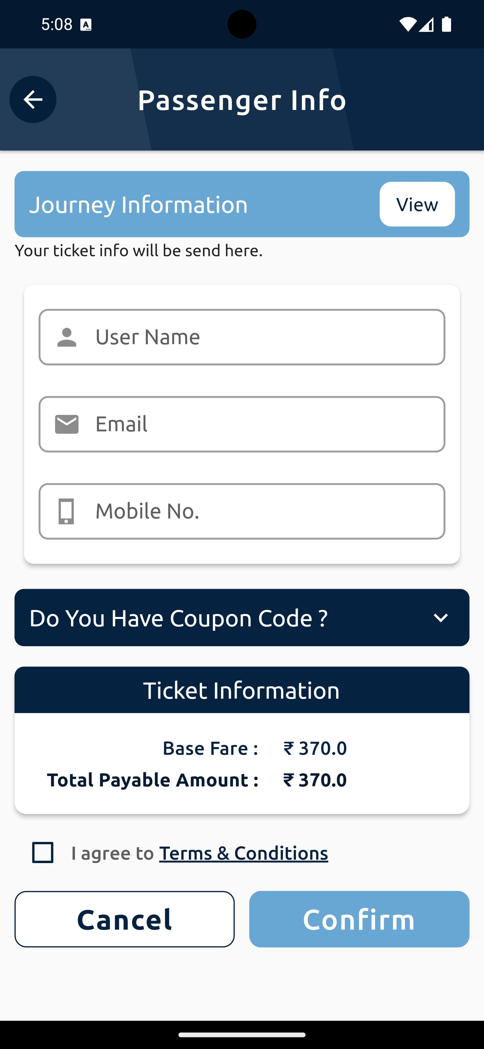The height and width of the screenshot is (1049, 484).
Task: View the Journey Information details
Action: (x=417, y=204)
